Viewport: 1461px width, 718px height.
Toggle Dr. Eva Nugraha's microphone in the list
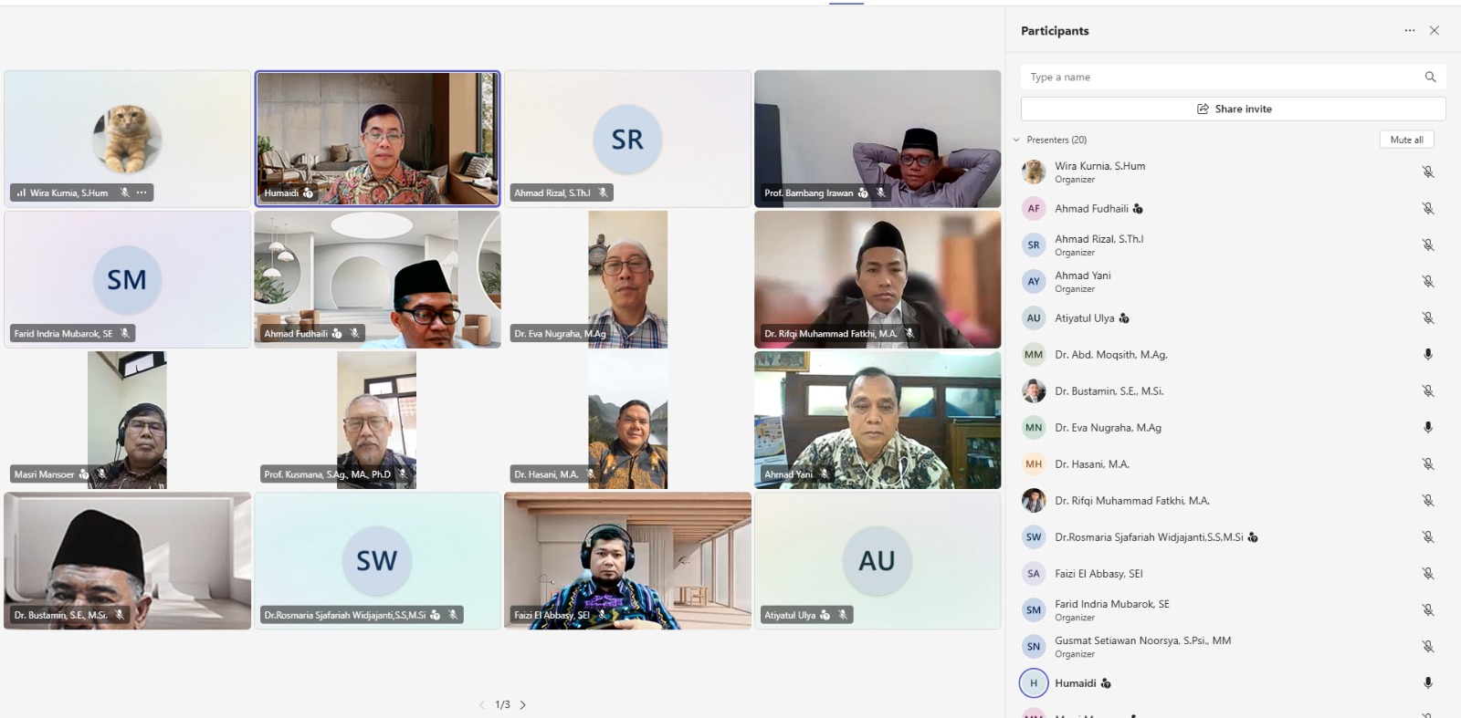tap(1428, 427)
